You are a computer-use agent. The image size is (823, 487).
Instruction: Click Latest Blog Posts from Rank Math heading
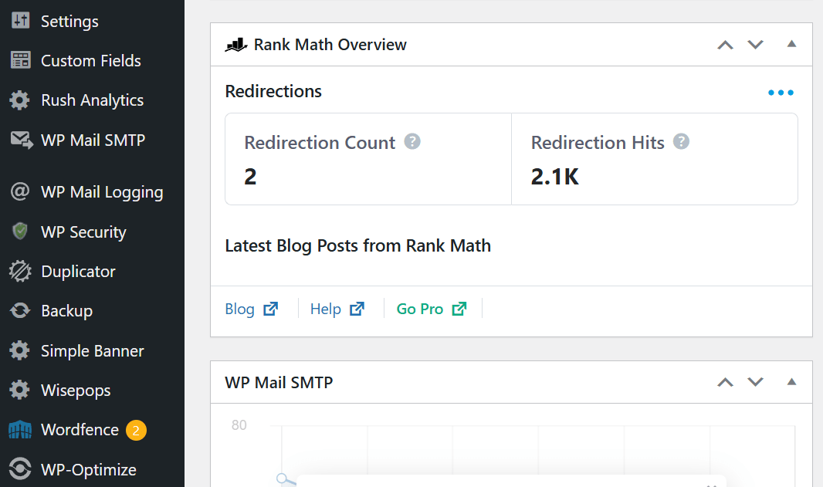pos(358,245)
